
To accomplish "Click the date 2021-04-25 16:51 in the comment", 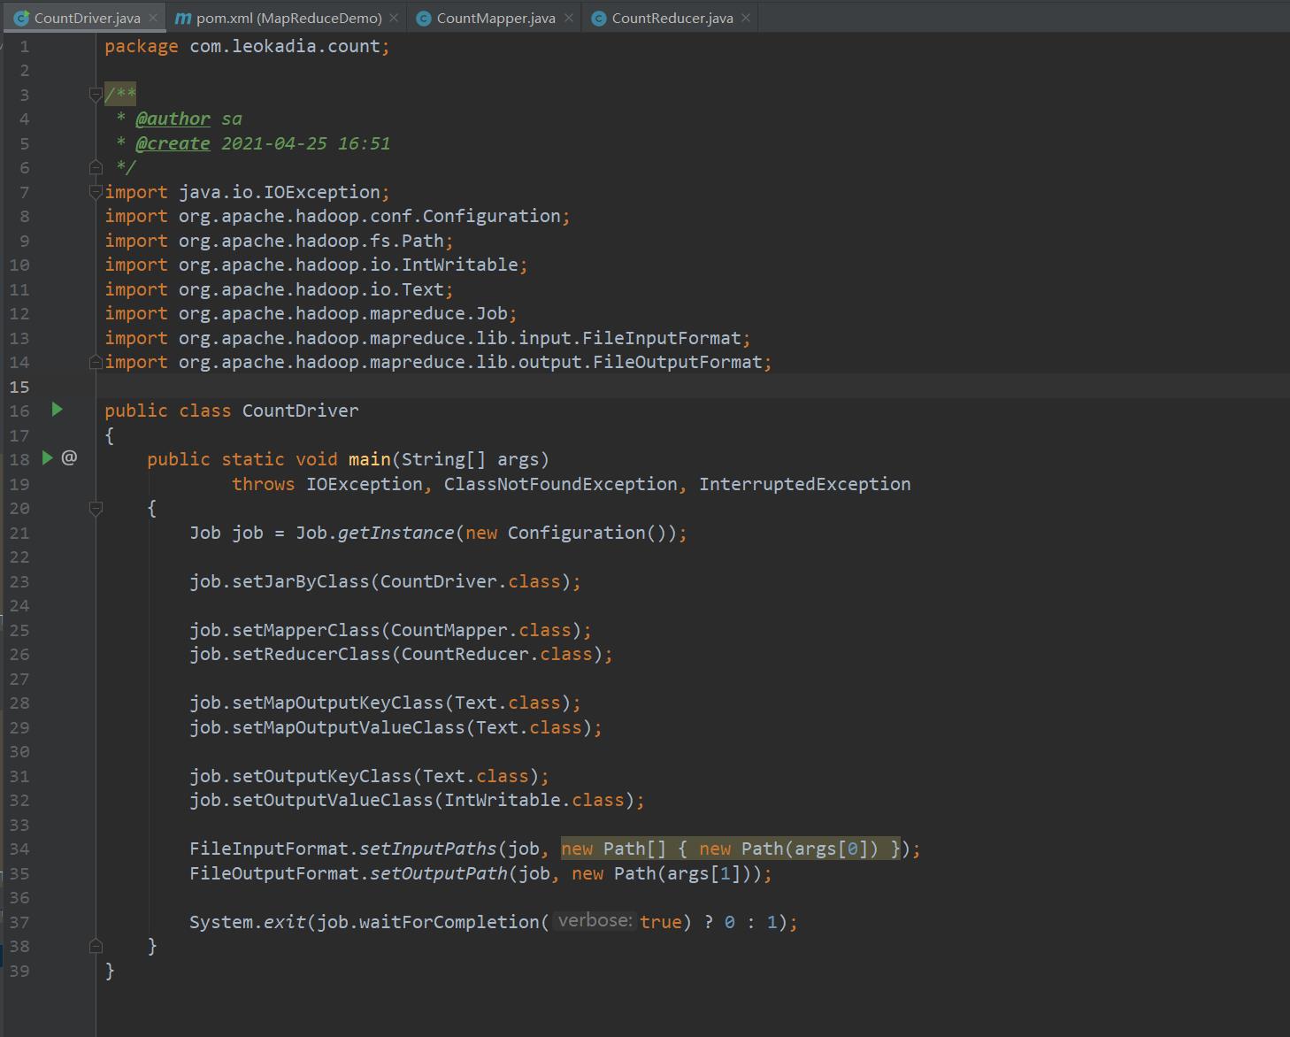I will pos(306,143).
